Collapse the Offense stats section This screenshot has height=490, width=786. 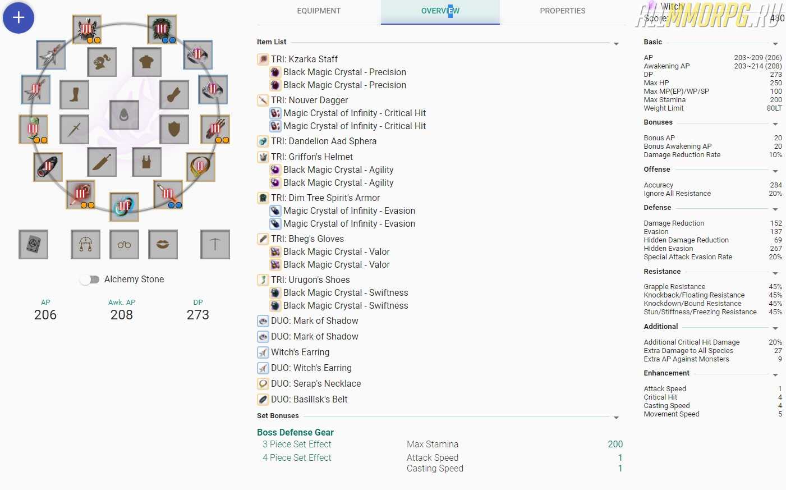pos(775,171)
